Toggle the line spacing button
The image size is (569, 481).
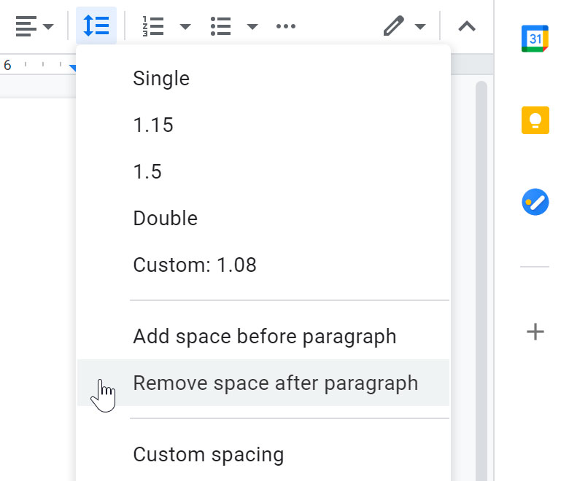click(96, 26)
